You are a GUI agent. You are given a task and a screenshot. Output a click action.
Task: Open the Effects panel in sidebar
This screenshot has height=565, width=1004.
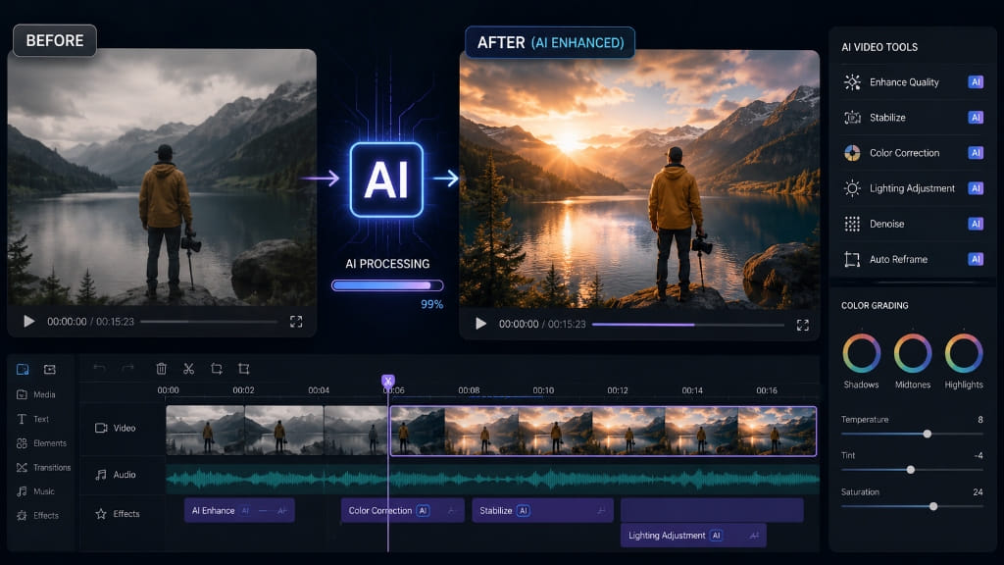tap(37, 515)
